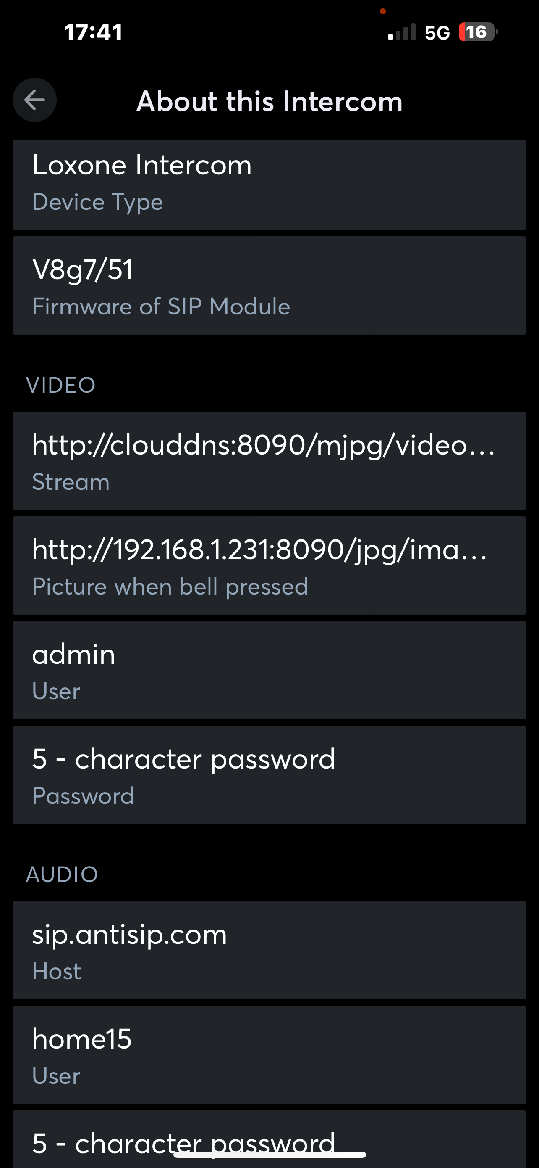Select the home15 audio User row
Screen dimensions: 539x1168
(269, 1055)
